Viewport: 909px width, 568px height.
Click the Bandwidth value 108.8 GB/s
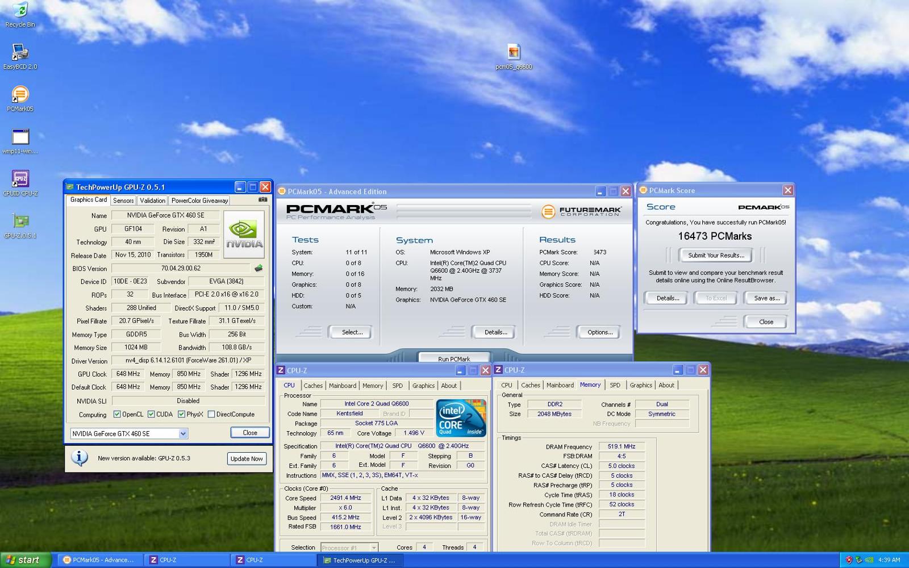click(236, 347)
